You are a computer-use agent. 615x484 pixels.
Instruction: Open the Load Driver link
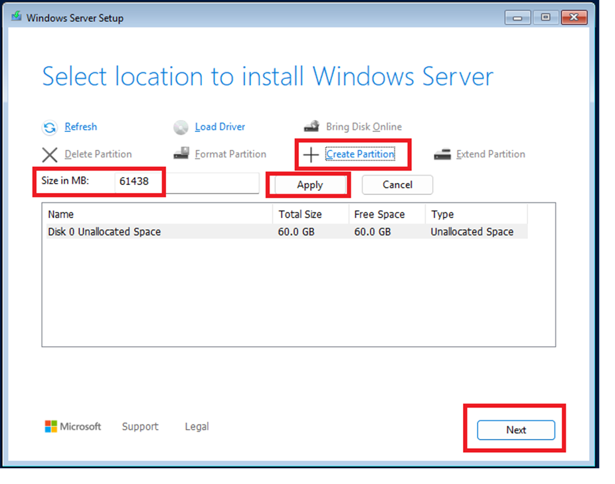pyautogui.click(x=220, y=127)
